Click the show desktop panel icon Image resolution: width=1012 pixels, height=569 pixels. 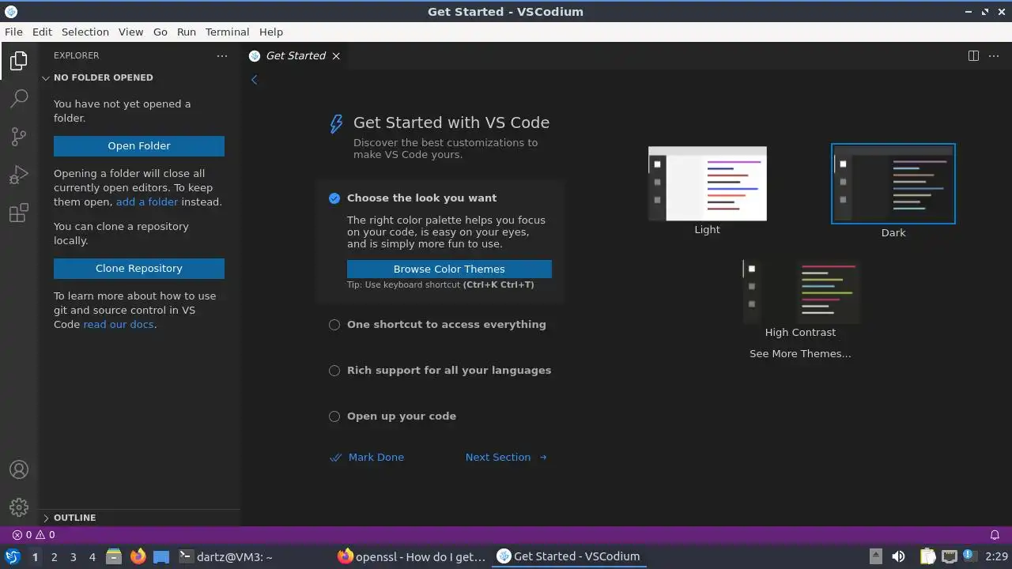(x=161, y=556)
